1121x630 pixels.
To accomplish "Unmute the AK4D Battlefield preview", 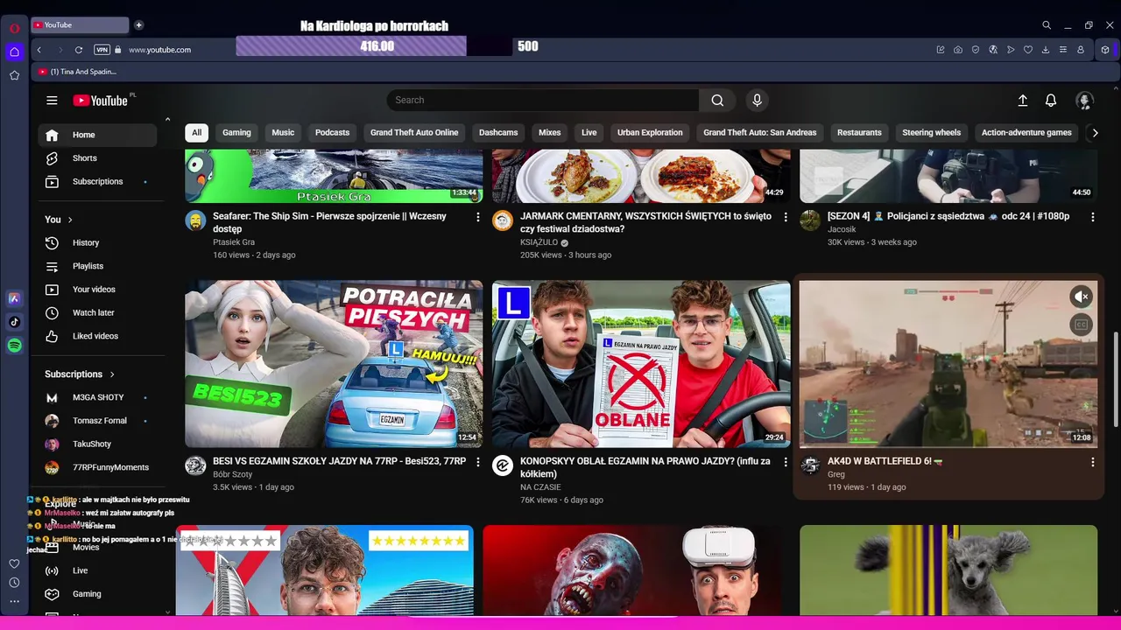I will [1082, 297].
